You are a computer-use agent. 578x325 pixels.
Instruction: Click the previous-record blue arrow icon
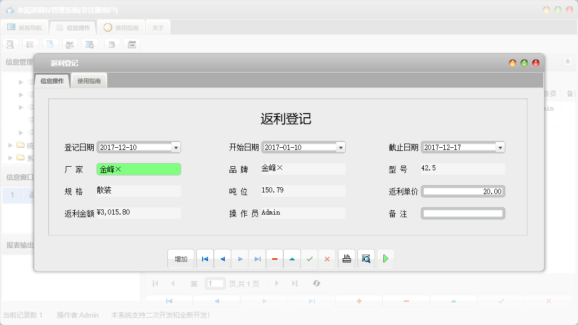[x=222, y=259]
